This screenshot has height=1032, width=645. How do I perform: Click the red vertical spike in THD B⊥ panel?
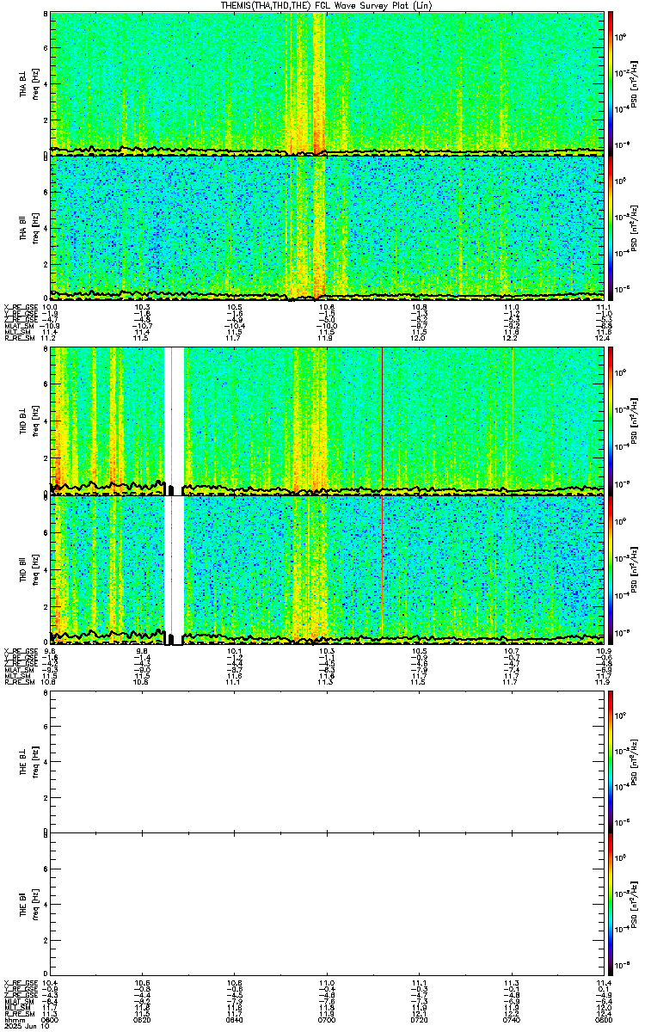pos(382,421)
